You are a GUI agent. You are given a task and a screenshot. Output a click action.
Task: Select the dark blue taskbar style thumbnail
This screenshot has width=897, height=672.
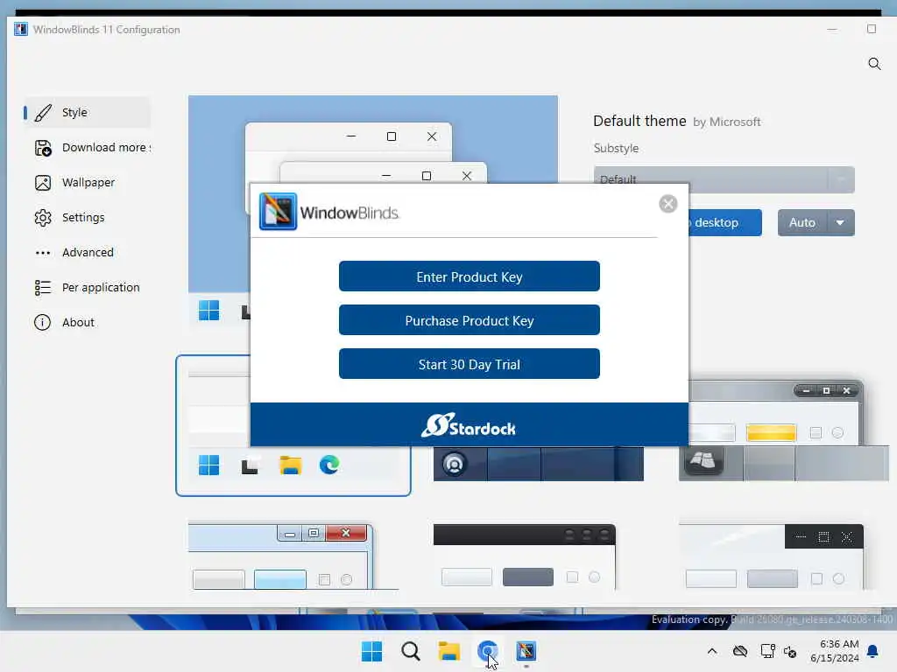point(539,464)
